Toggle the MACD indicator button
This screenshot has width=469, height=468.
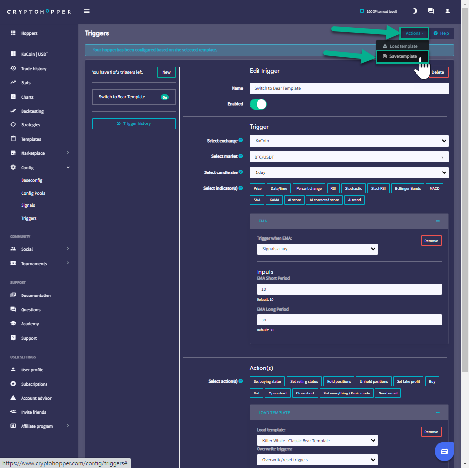point(434,188)
